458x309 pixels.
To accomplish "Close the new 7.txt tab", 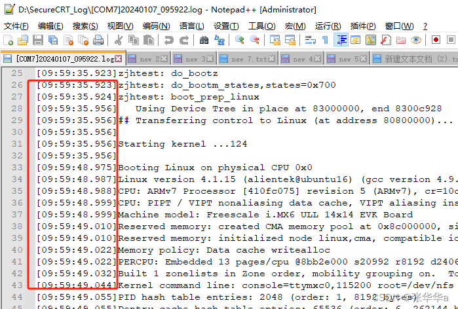I will coord(272,59).
